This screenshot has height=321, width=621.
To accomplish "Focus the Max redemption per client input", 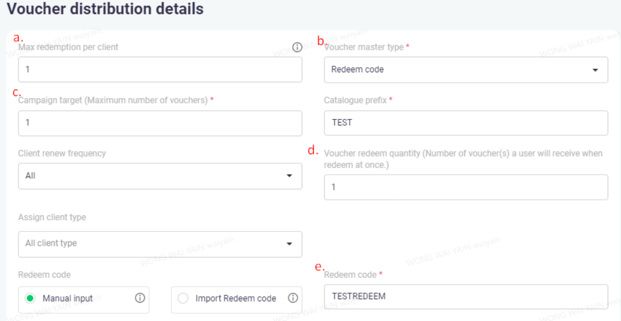I will pos(160,70).
